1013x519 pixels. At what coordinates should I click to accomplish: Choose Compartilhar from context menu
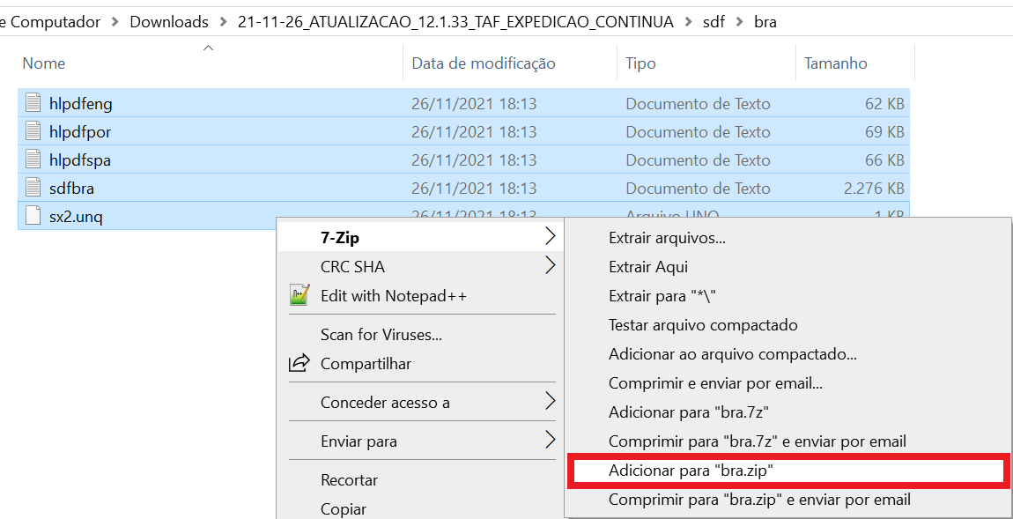[420, 363]
